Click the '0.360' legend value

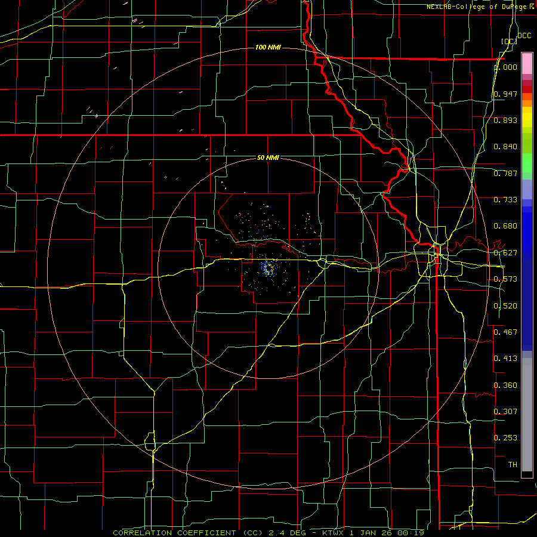coord(505,385)
